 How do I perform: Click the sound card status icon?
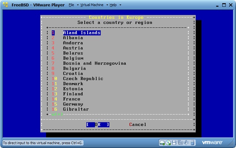tap(186, 142)
